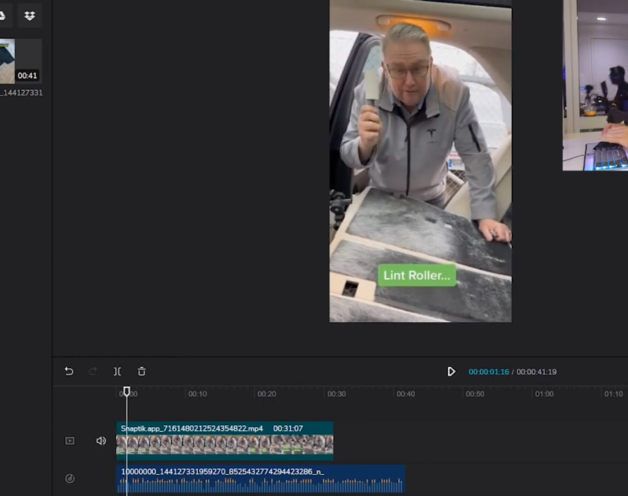Import media from Google Drive
Viewport: 628px width, 496px height.
click(x=2, y=16)
